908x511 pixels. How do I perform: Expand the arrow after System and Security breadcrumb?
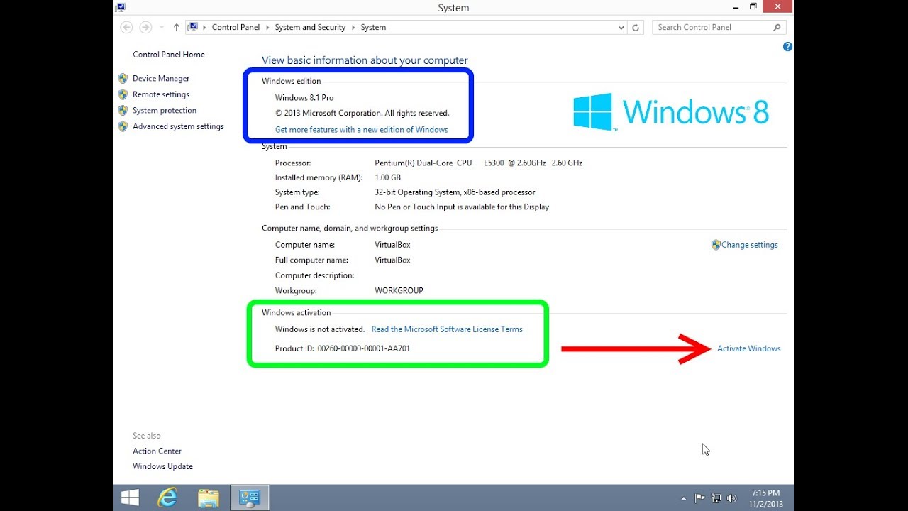coord(353,27)
